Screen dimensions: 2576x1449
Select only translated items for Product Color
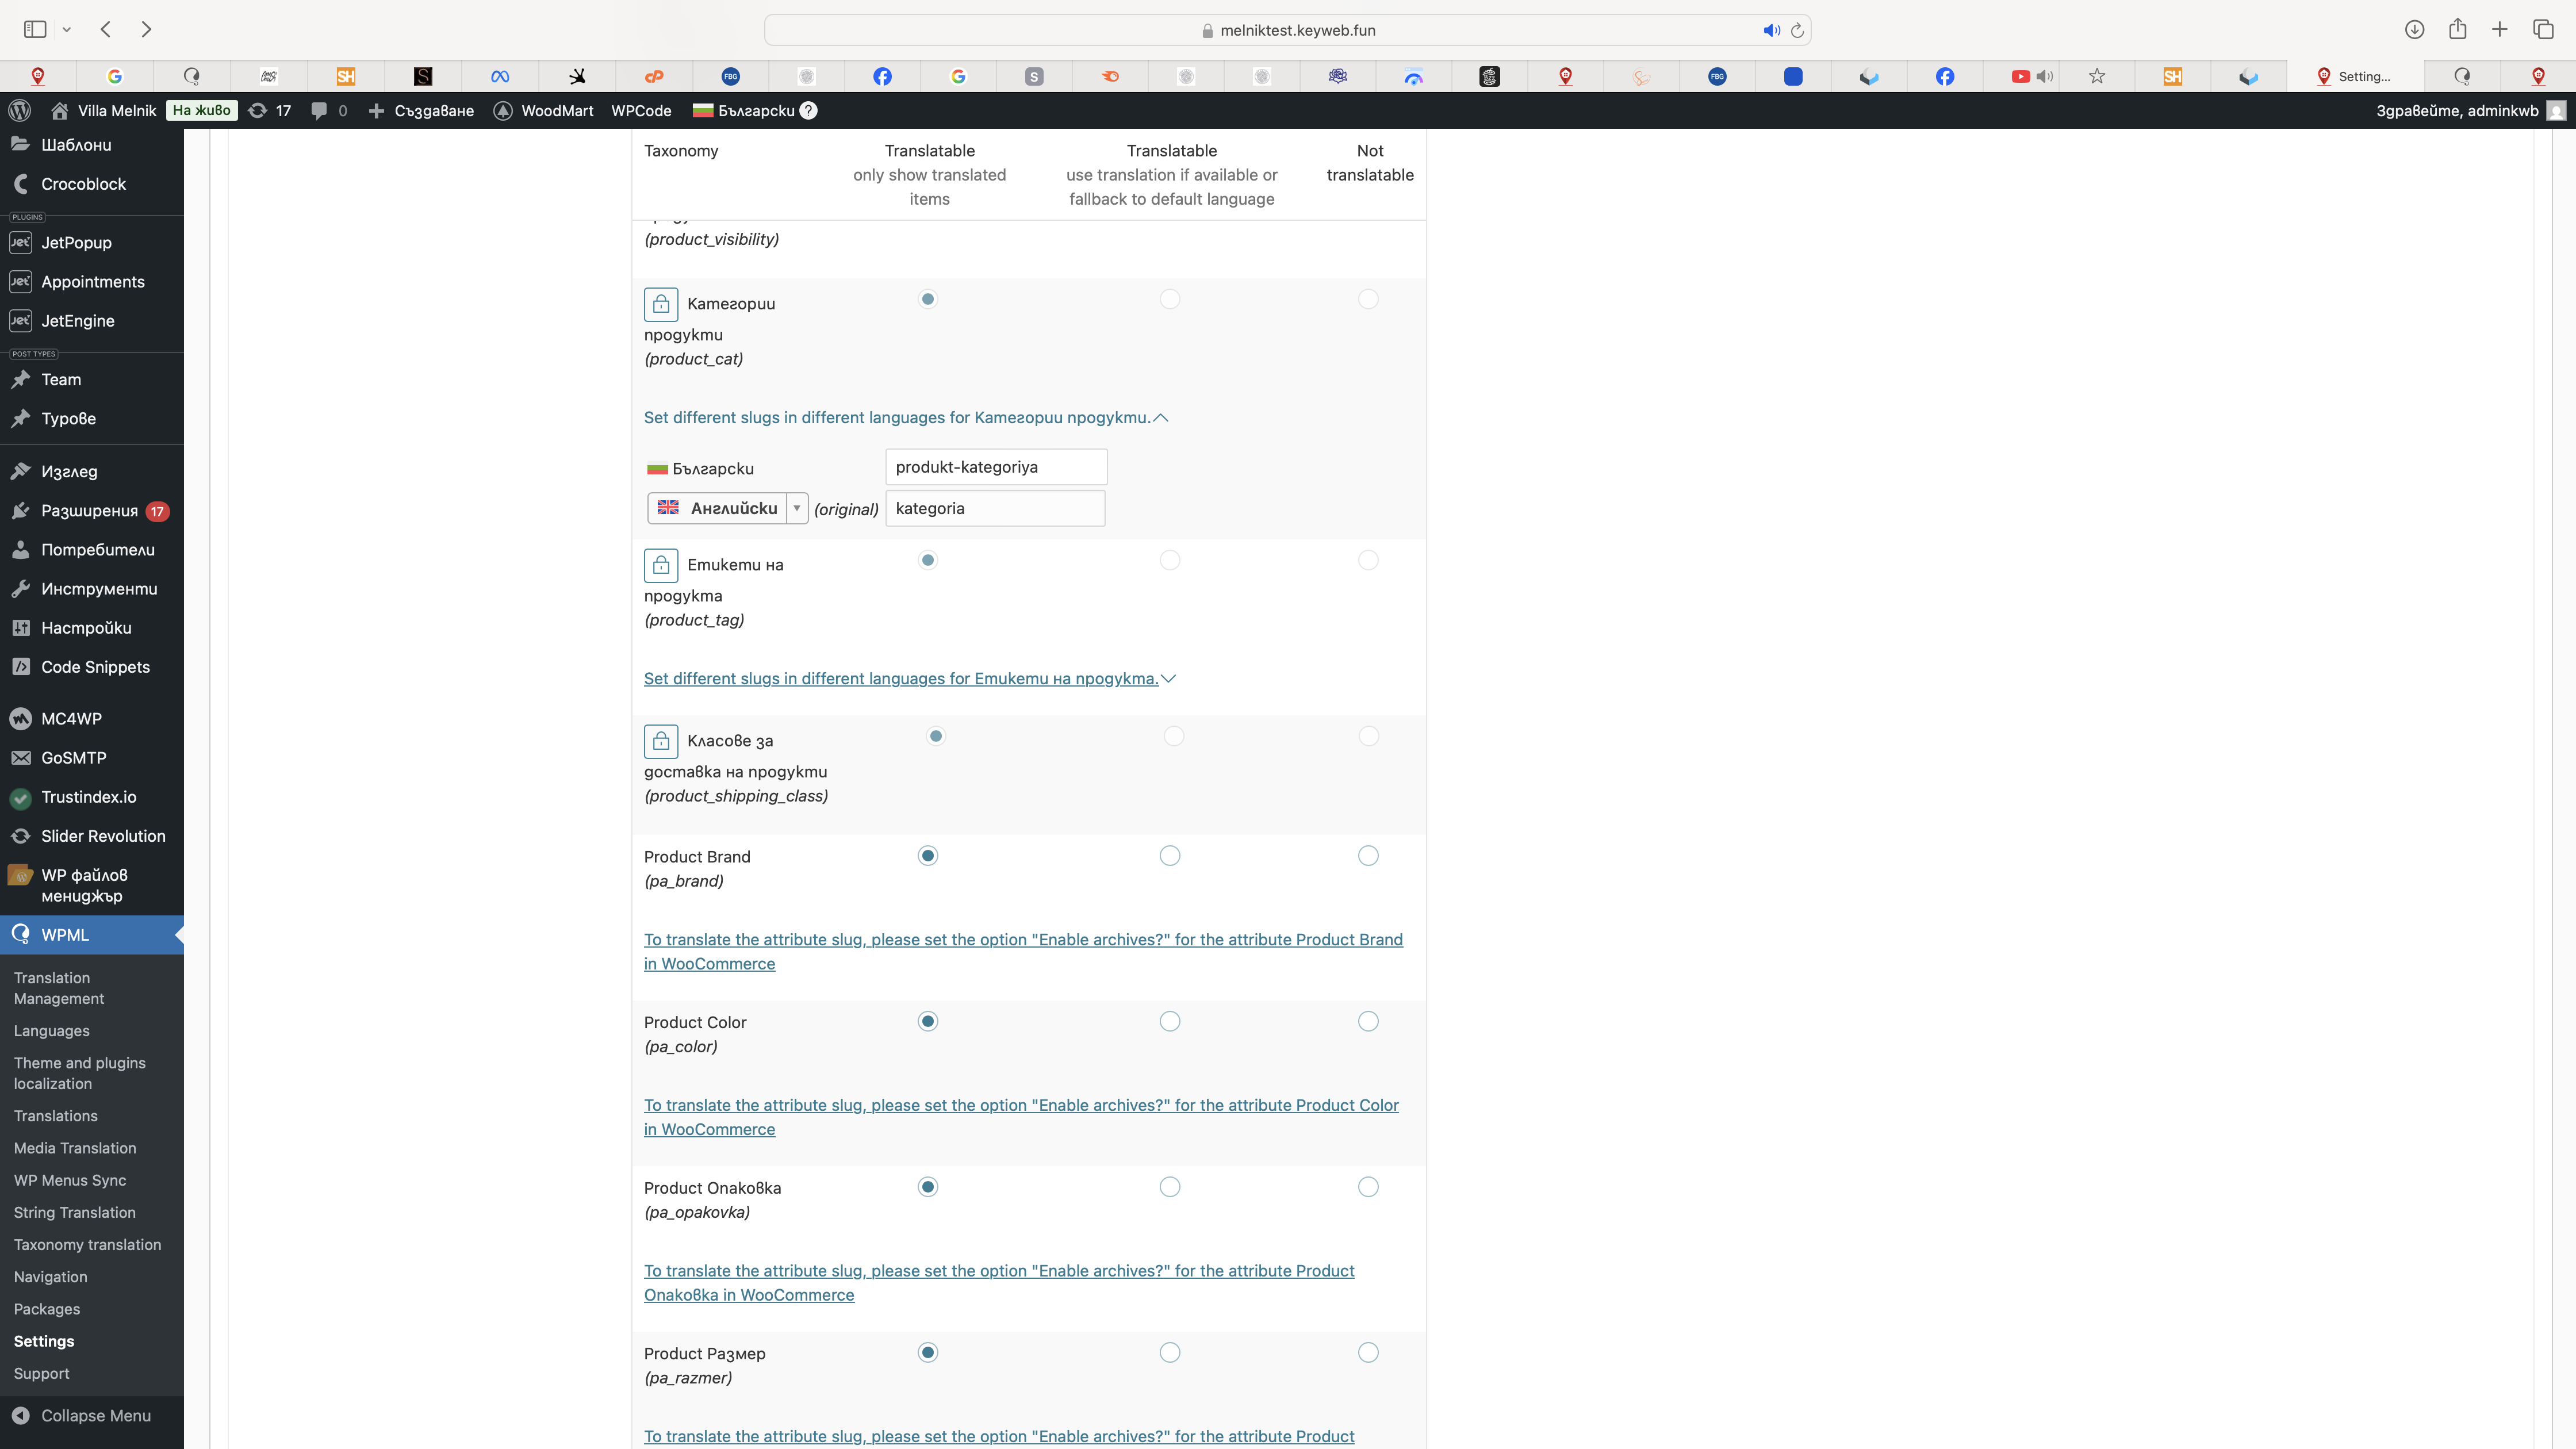pos(928,1022)
